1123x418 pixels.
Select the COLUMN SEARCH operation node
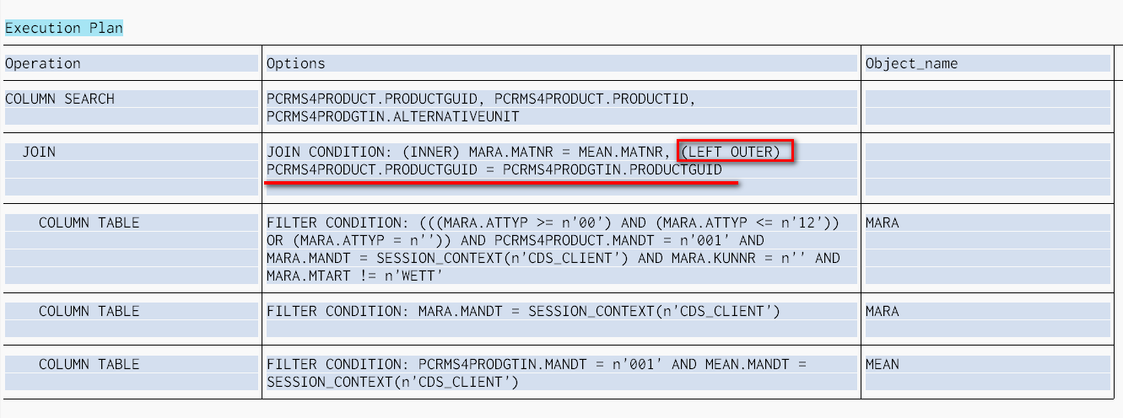pyautogui.click(x=60, y=99)
